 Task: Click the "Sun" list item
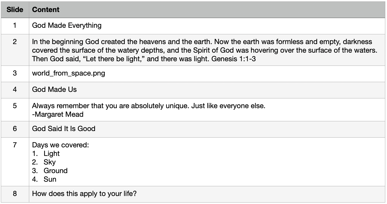click(x=50, y=179)
